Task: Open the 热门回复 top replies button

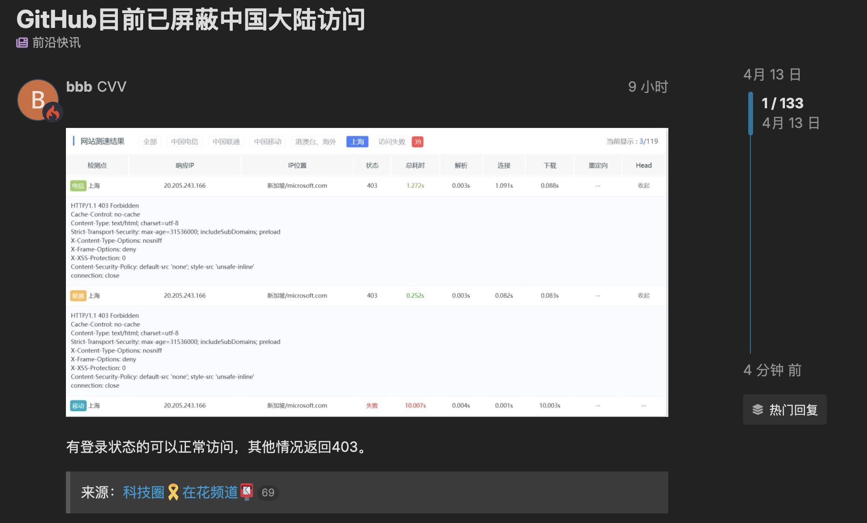Action: (784, 409)
